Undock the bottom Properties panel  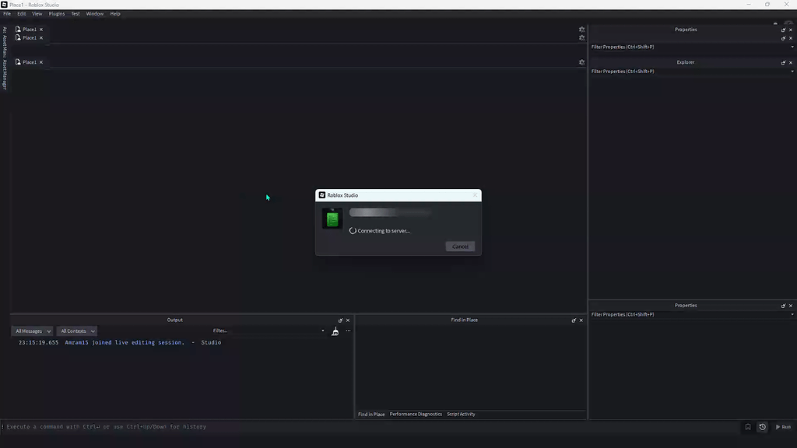[x=783, y=306]
